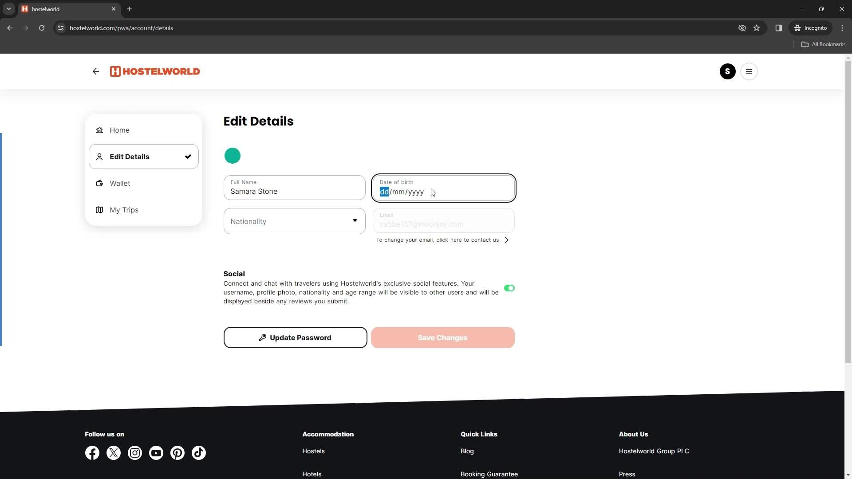852x479 pixels.
Task: Click the Update Password button
Action: (x=296, y=338)
